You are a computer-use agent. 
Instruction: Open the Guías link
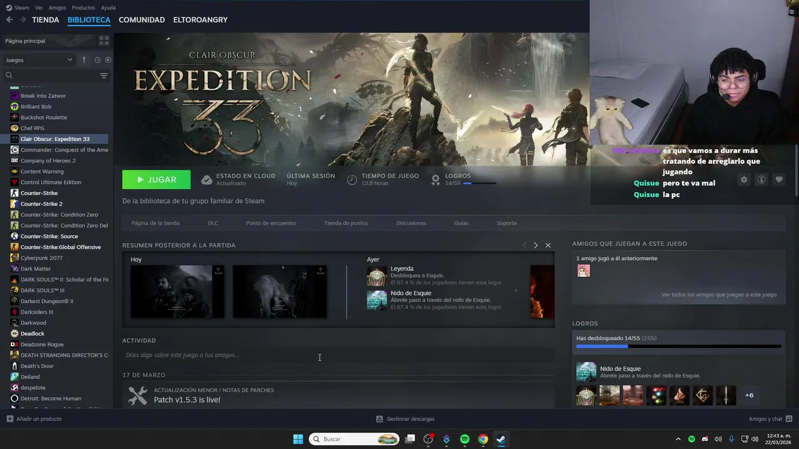[461, 223]
